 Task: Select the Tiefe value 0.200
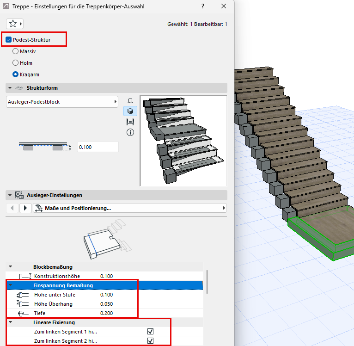click(107, 313)
